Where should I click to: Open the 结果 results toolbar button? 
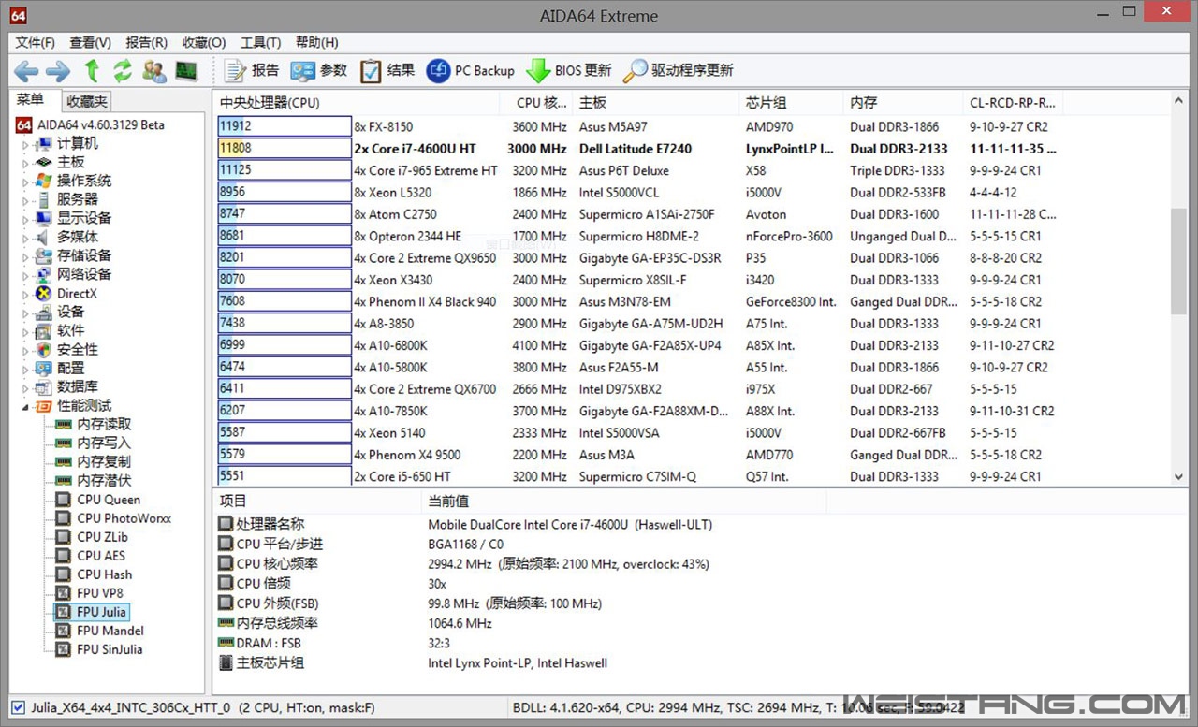coord(387,70)
